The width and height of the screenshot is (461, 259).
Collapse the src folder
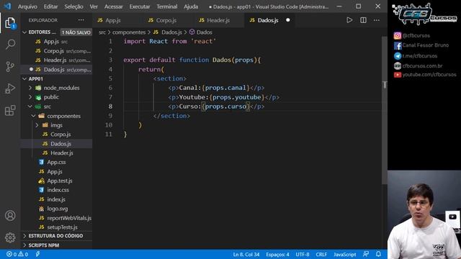[x=30, y=106]
